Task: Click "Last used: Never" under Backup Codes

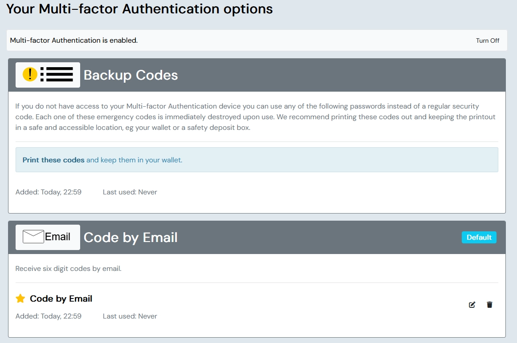Action: coord(130,192)
